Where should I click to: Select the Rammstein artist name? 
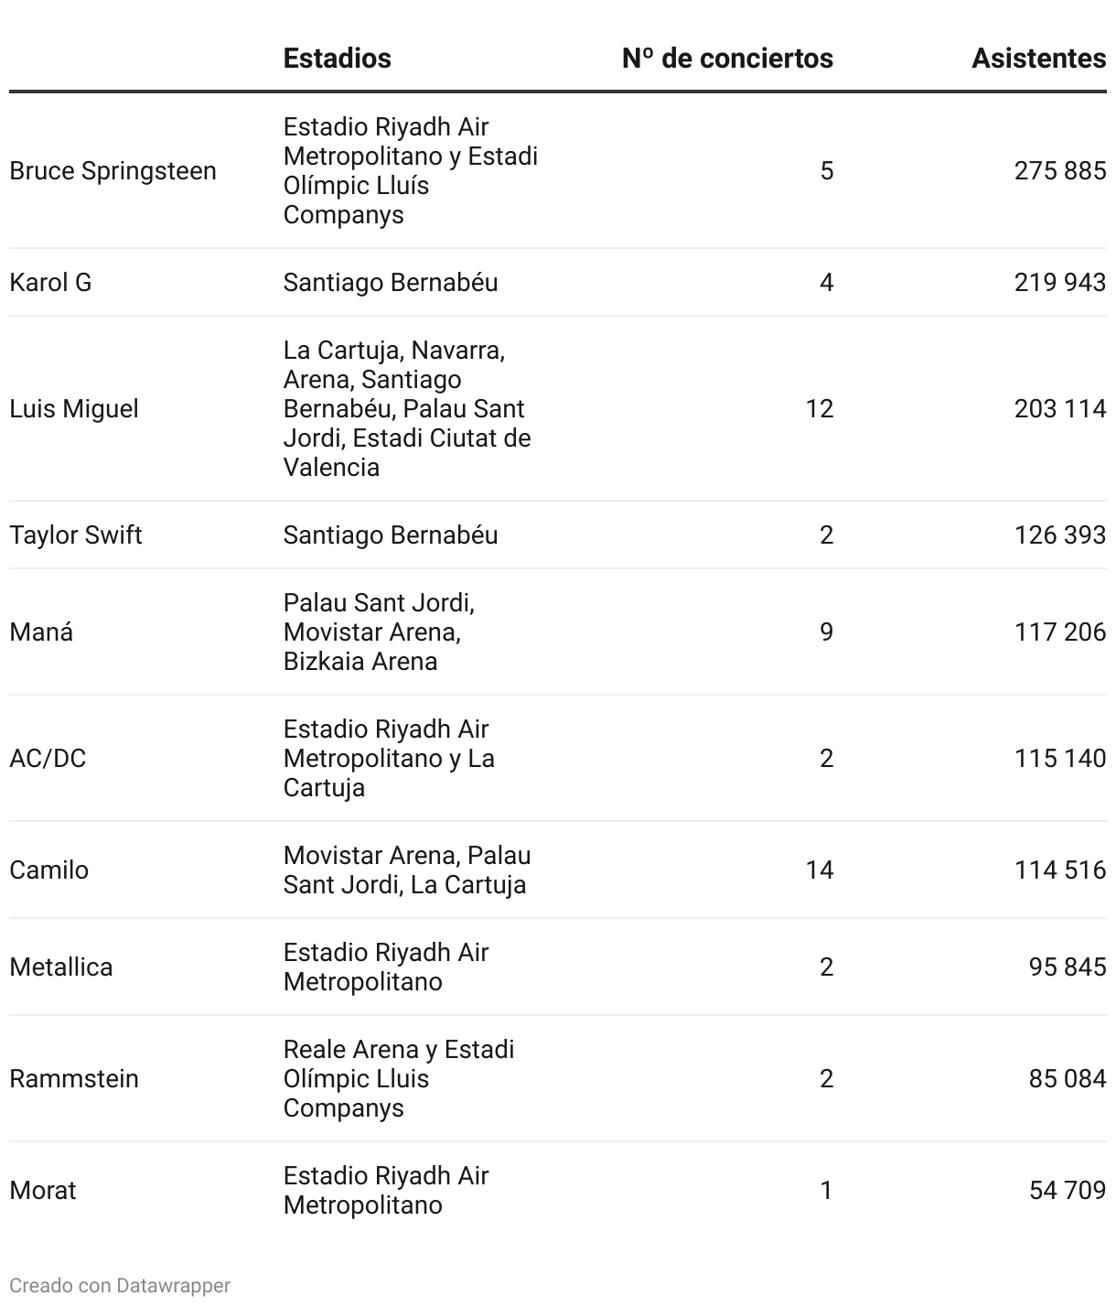[x=74, y=1079]
